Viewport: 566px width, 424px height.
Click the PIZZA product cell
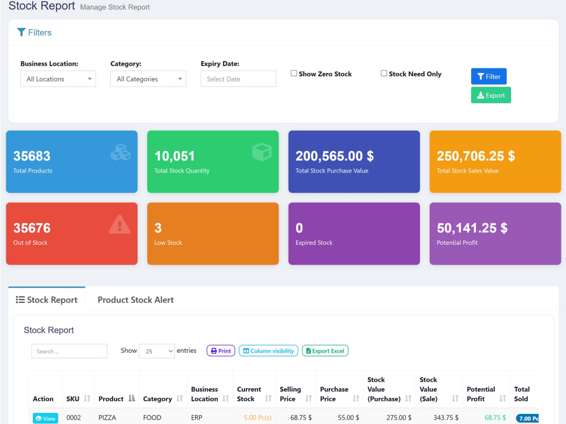click(x=107, y=418)
